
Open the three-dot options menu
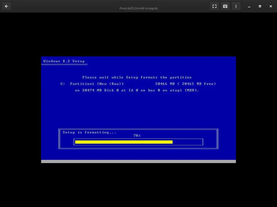point(236,6)
